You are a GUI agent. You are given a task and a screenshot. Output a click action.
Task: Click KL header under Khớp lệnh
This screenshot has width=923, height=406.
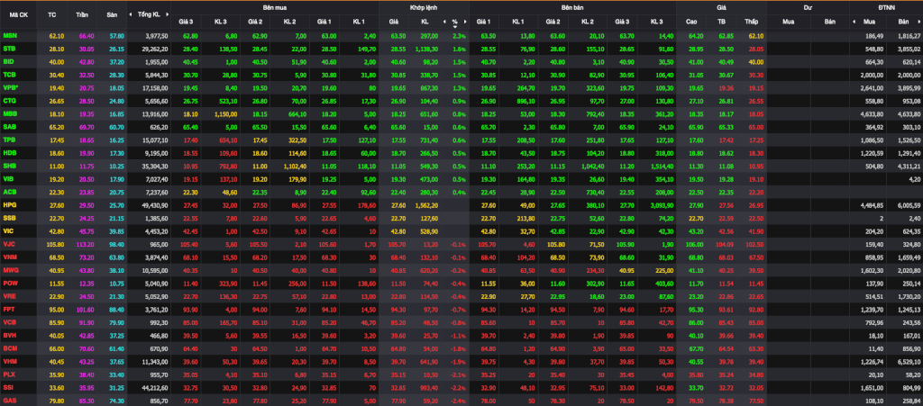pos(425,22)
